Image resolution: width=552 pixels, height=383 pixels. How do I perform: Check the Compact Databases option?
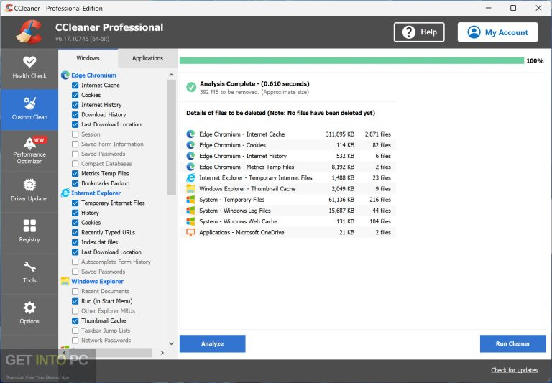coord(75,164)
